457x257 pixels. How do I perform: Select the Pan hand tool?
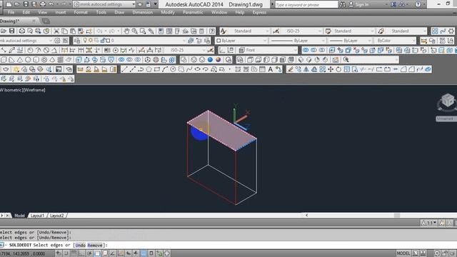pyautogui.click(x=126, y=31)
